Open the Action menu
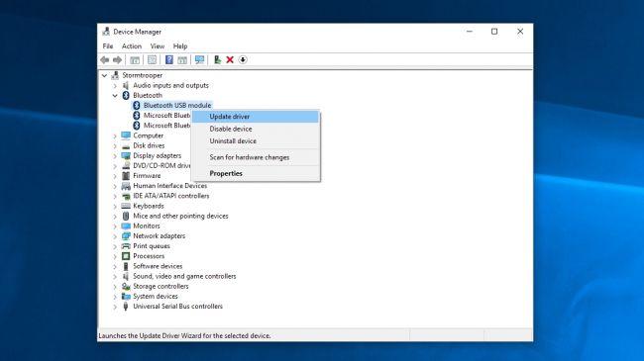This screenshot has height=361, width=644. [132, 46]
